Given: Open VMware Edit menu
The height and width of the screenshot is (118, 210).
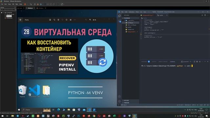Looking at the screenshot, I should click(6, 4).
